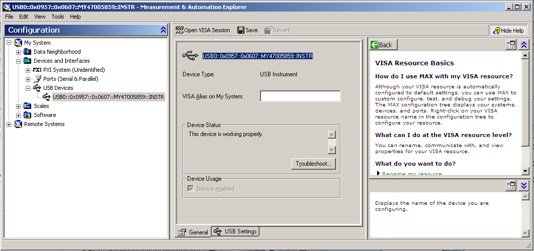The width and height of the screenshot is (534, 251).
Task: Click in the VISA Alias input field
Action: tap(300, 96)
